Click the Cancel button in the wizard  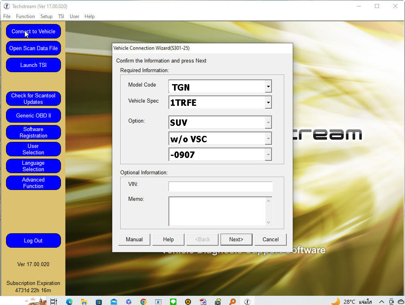(x=270, y=240)
